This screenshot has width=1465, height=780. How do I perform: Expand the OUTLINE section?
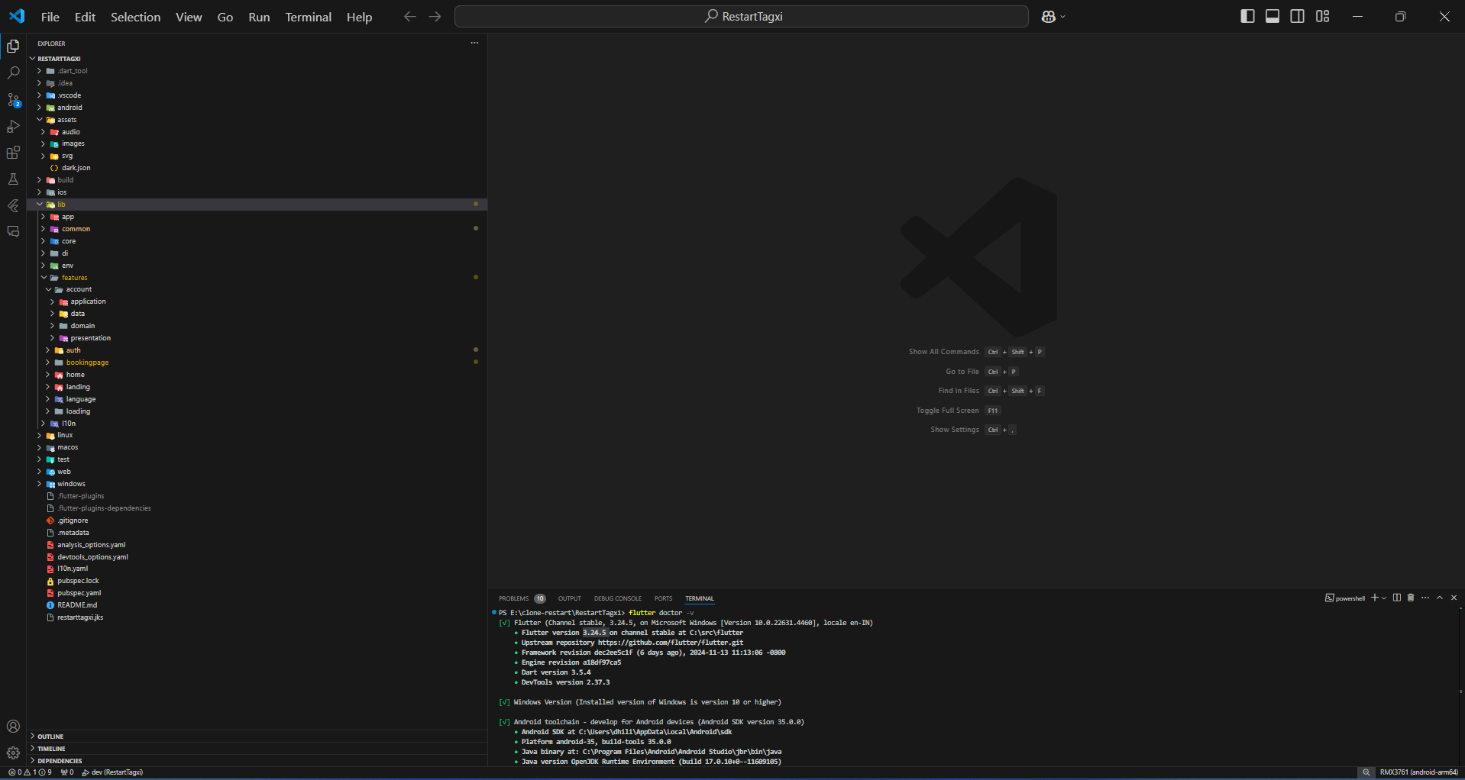50,736
